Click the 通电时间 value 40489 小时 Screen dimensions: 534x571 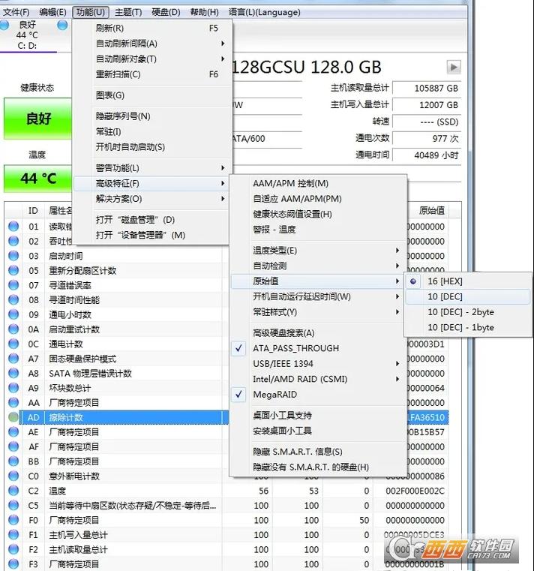coord(427,155)
